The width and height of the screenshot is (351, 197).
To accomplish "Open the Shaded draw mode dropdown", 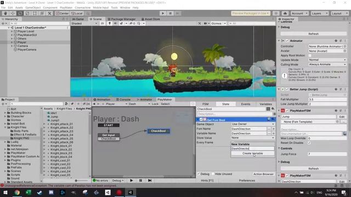I will coord(84,23).
